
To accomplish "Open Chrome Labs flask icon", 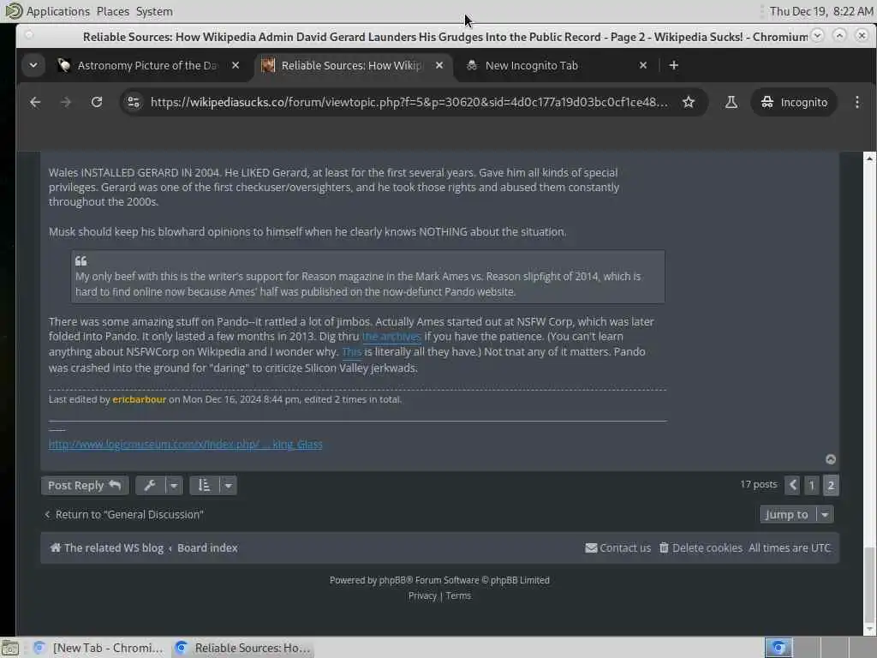I will [x=731, y=102].
